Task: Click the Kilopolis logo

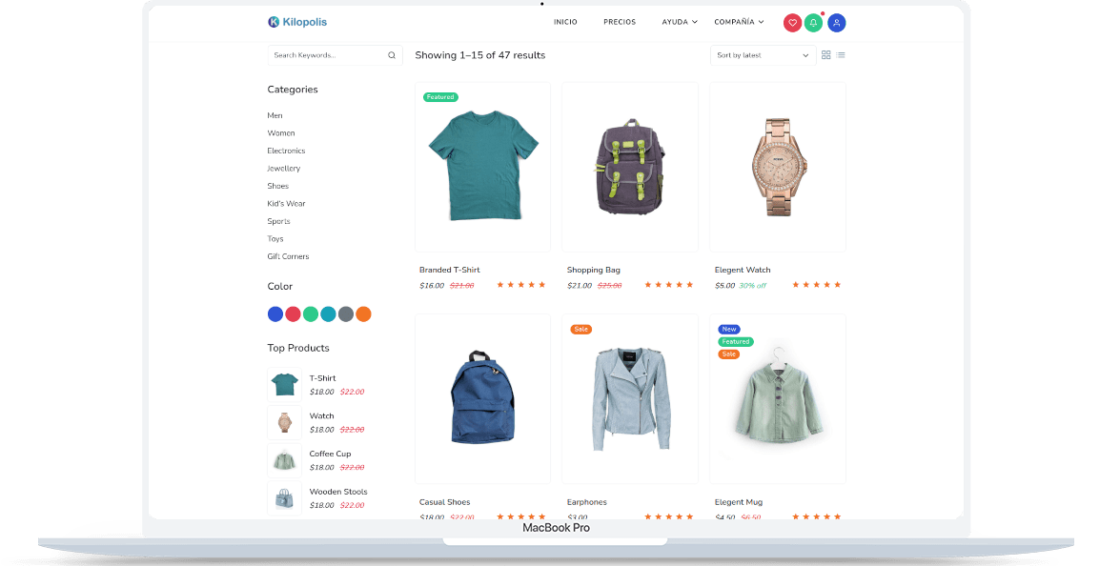Action: pyautogui.click(x=297, y=22)
